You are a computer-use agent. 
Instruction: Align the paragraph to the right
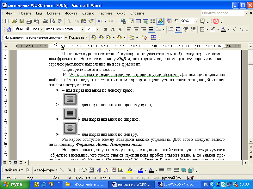(x=144, y=29)
